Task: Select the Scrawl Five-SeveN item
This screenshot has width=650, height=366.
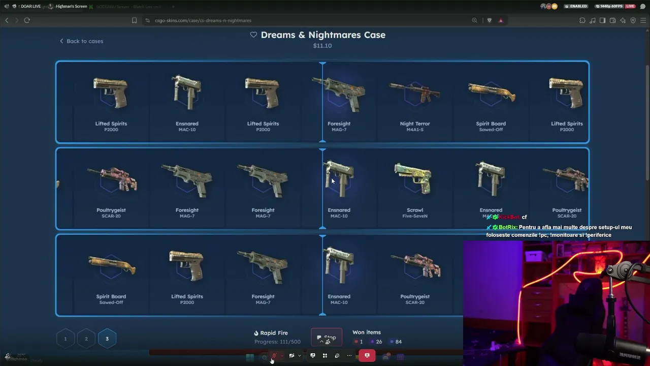Action: click(415, 190)
